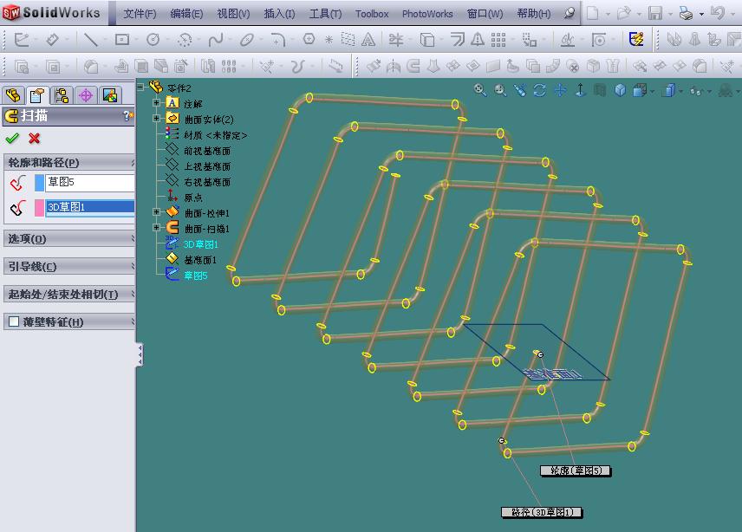Expand the 起始处/结束处相切(T) section
The width and height of the screenshot is (742, 532).
[x=69, y=295]
